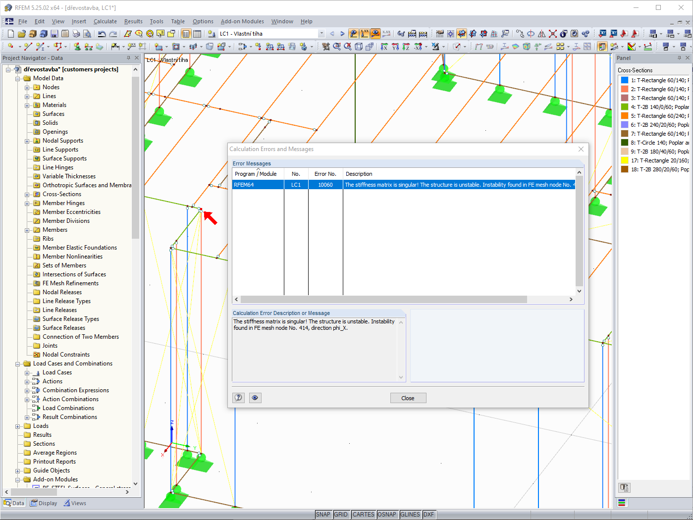Toggle GLINES in the status bar
This screenshot has width=693, height=520.
coord(410,515)
